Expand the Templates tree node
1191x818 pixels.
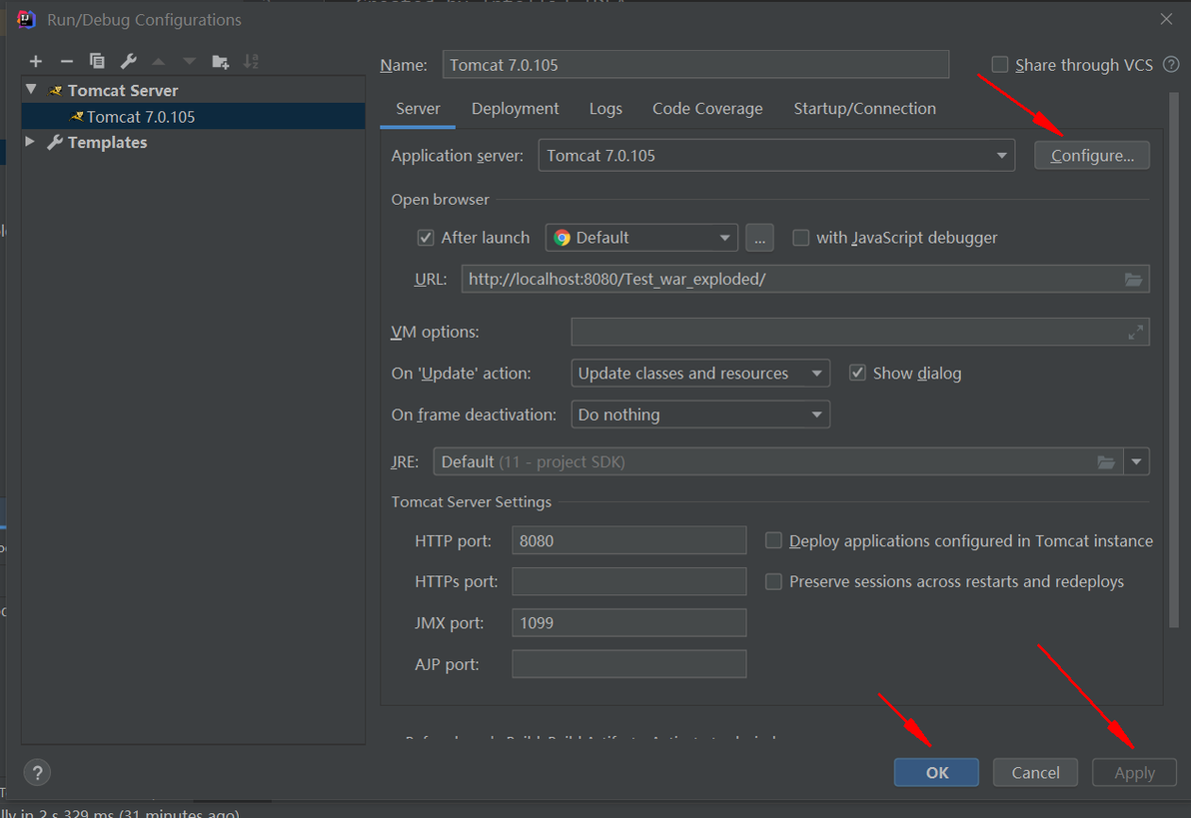tap(30, 141)
